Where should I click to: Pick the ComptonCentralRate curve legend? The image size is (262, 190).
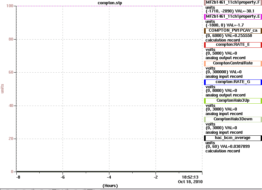(x=233, y=63)
